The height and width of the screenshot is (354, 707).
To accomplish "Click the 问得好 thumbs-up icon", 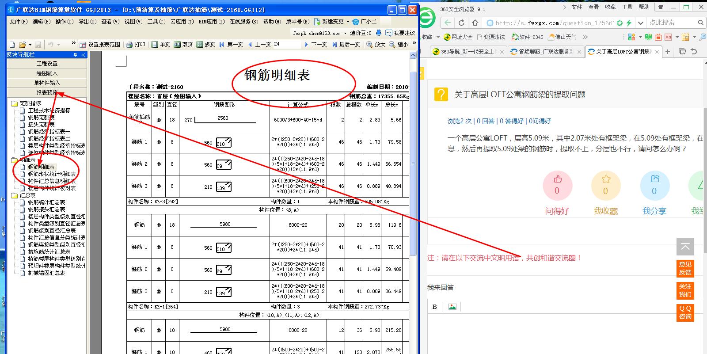I will point(557,179).
